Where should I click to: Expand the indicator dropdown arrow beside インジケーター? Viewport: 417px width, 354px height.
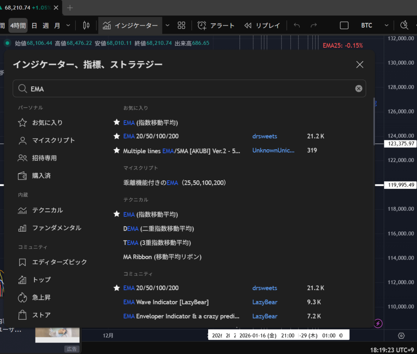pyautogui.click(x=167, y=26)
